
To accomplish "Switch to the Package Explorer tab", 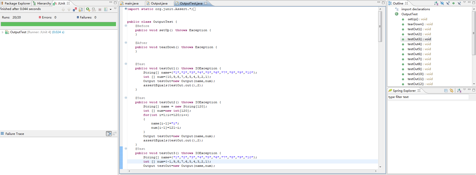I will pyautogui.click(x=15, y=3).
